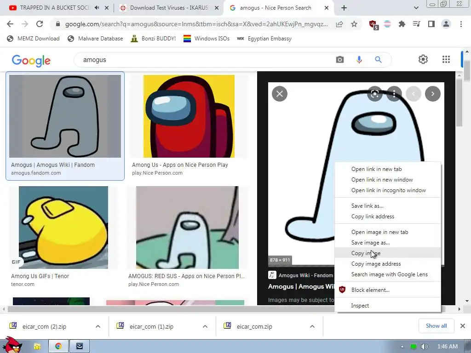Expand options for eicar_com.zip download
The width and height of the screenshot is (471, 353).
tap(312, 326)
